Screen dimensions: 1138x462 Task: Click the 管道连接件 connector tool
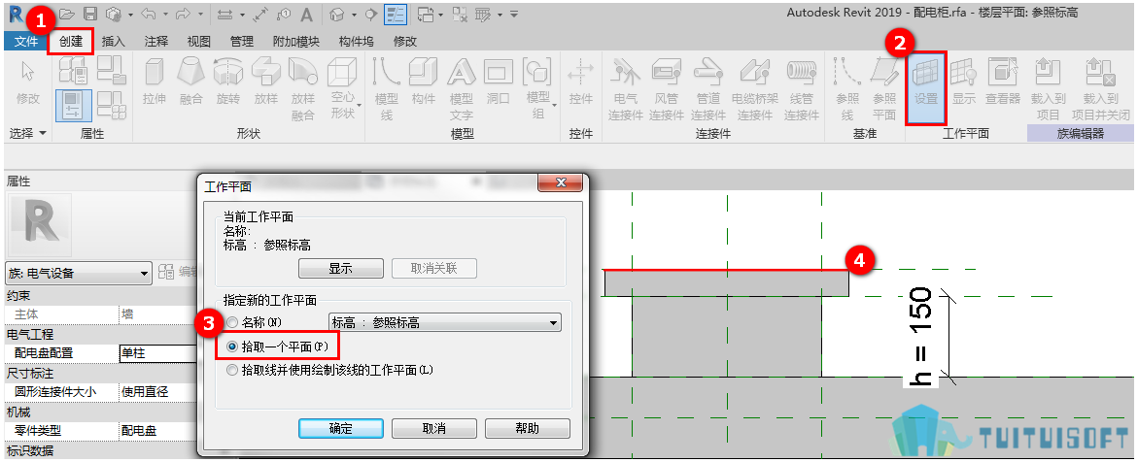pos(708,90)
